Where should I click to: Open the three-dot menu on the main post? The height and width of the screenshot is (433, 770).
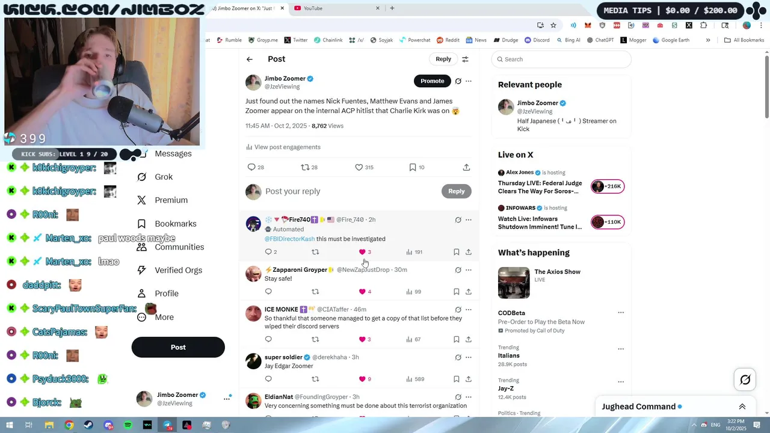point(469,81)
